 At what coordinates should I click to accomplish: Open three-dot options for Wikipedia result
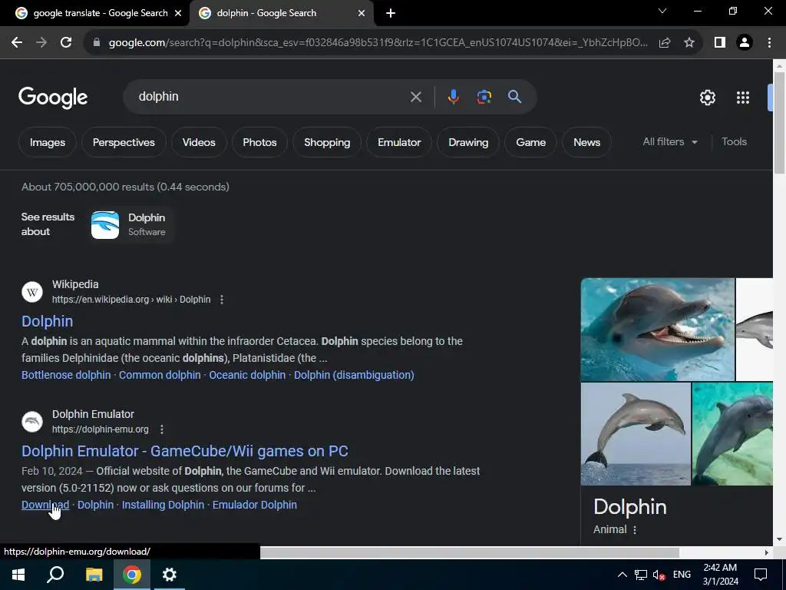click(x=222, y=300)
